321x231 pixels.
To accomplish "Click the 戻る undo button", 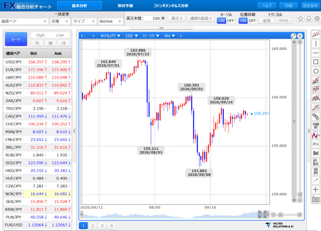I will (x=315, y=144).
